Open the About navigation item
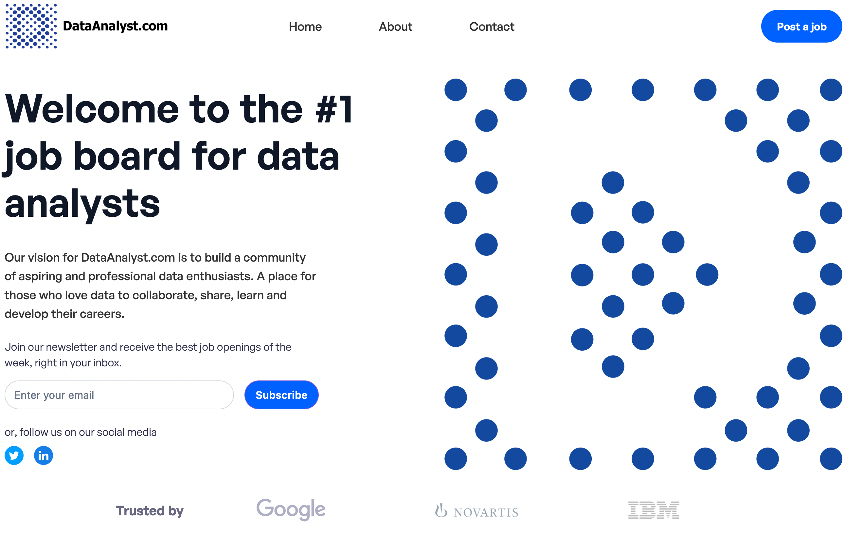862x535 pixels. pos(395,27)
